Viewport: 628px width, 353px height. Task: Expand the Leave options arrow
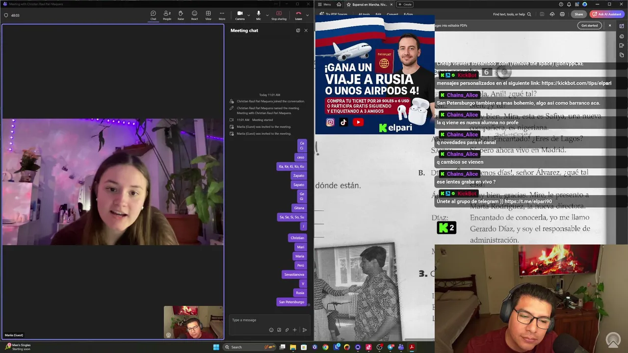click(x=307, y=15)
